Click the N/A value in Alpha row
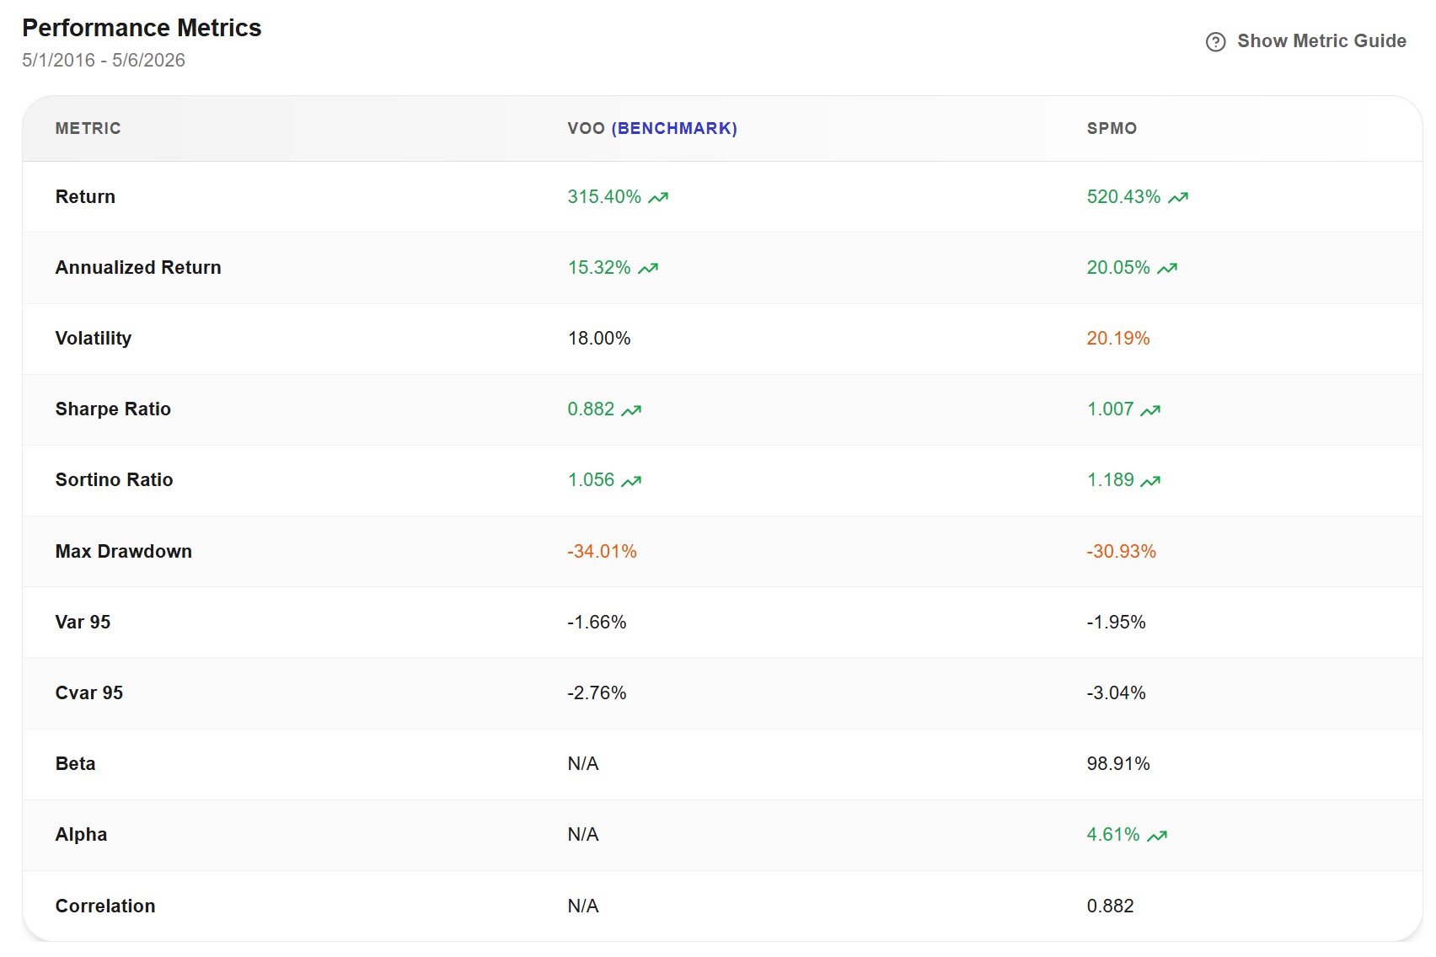This screenshot has height=957, width=1436. tap(583, 834)
